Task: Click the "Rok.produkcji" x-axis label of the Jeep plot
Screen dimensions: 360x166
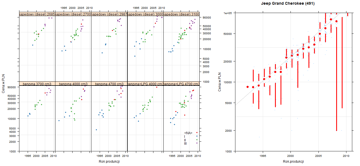Action: click(x=294, y=162)
